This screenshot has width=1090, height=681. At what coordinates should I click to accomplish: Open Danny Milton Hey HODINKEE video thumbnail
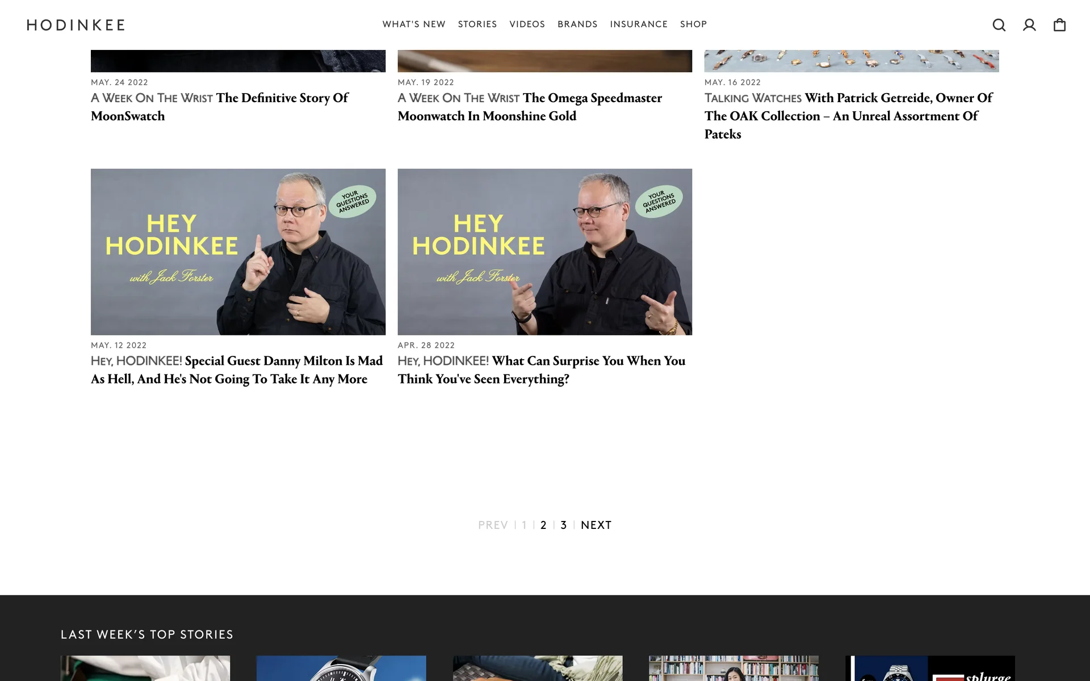point(238,251)
